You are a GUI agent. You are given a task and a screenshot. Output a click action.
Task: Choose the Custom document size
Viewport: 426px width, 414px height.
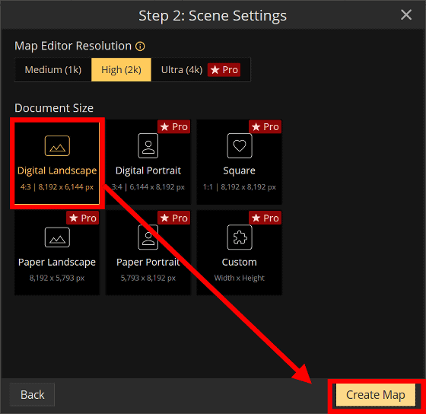point(240,253)
